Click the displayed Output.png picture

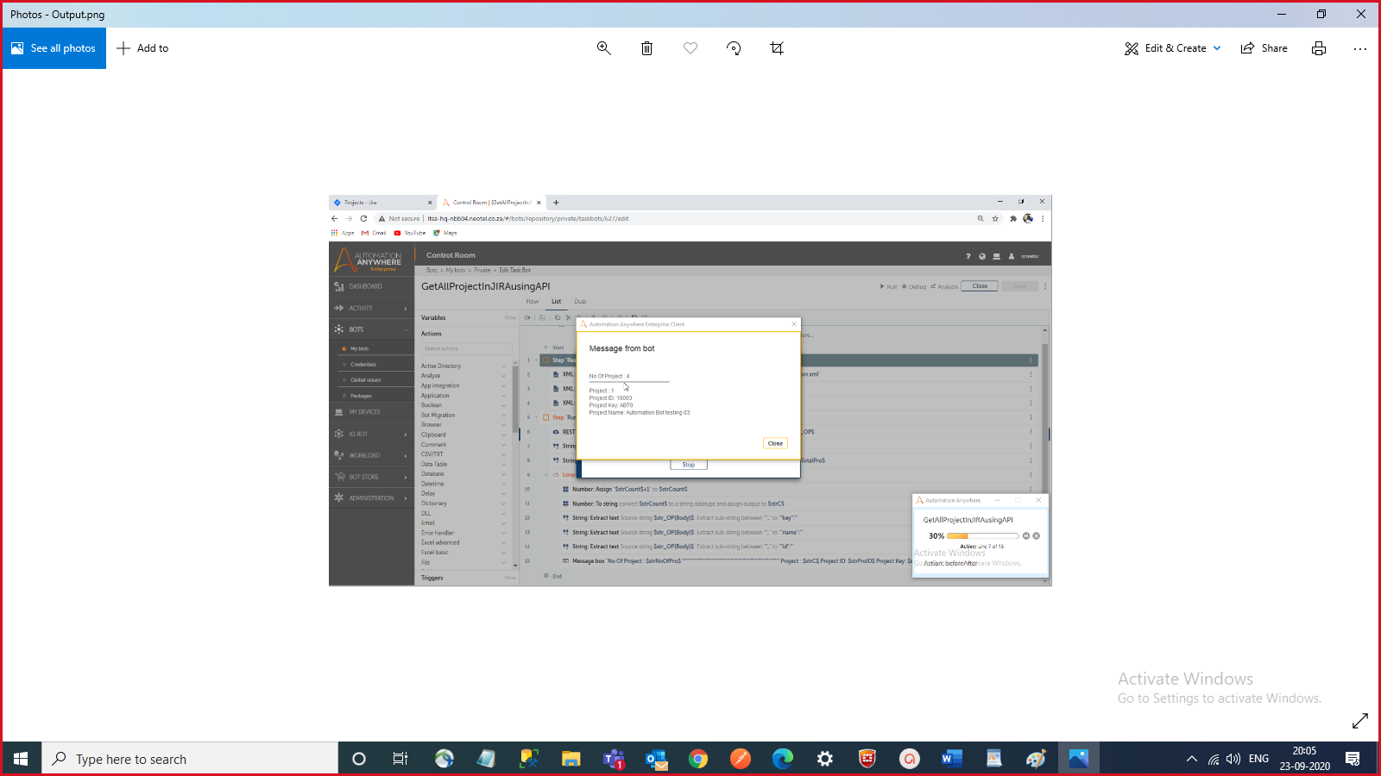[x=690, y=391]
